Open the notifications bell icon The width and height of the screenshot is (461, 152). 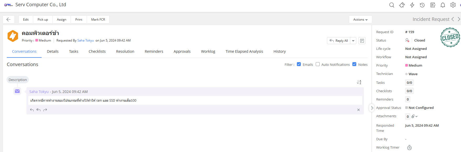(x=443, y=5)
